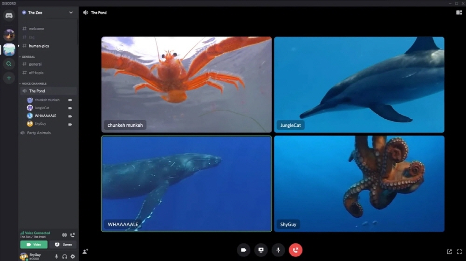This screenshot has width=466, height=261.
Task: Open the human-pics text channel
Action: [39, 46]
